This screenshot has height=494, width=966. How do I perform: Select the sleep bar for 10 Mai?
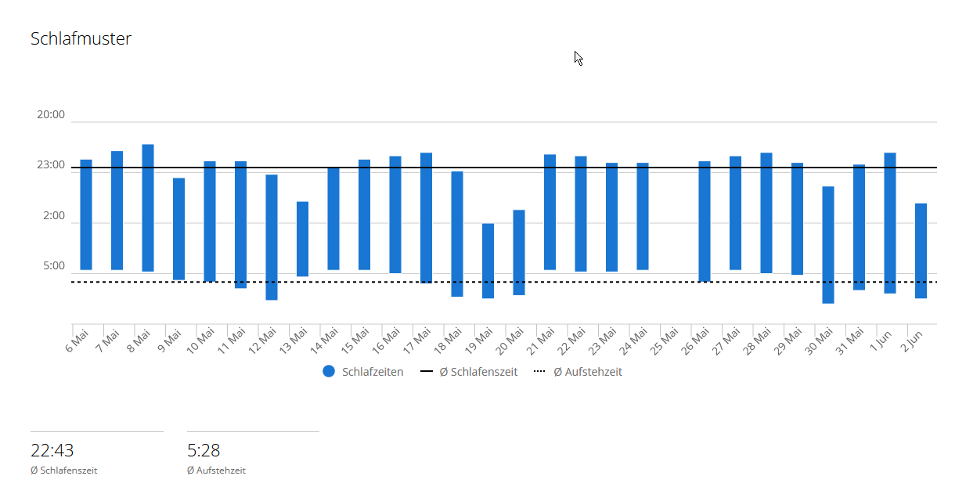point(210,222)
